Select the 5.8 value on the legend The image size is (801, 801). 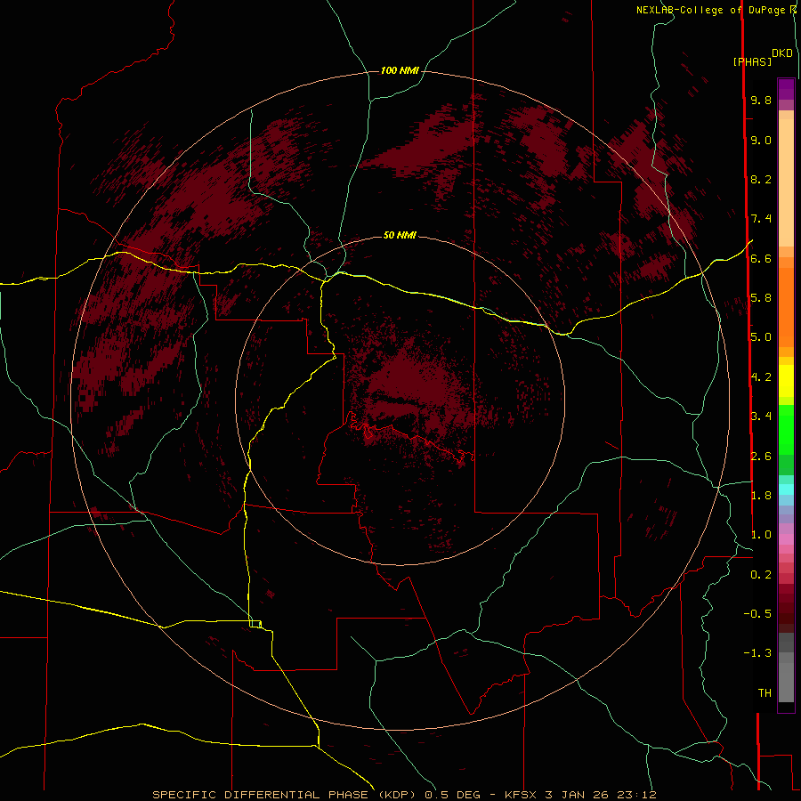click(761, 297)
